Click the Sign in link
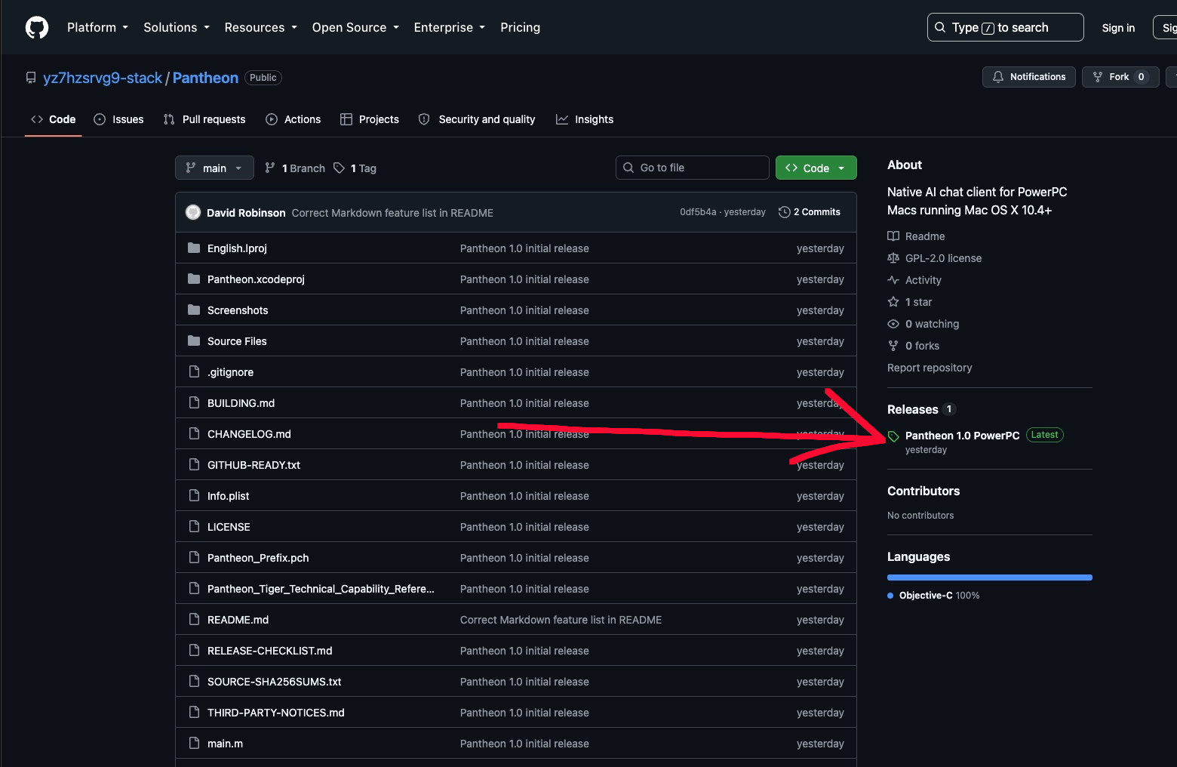 click(1118, 28)
